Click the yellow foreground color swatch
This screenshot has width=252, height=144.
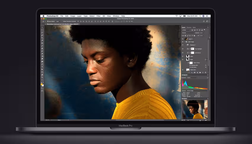click(x=42, y=84)
